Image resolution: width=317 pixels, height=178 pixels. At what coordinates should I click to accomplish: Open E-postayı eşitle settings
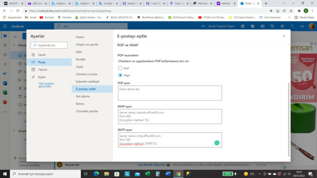pos(92,89)
